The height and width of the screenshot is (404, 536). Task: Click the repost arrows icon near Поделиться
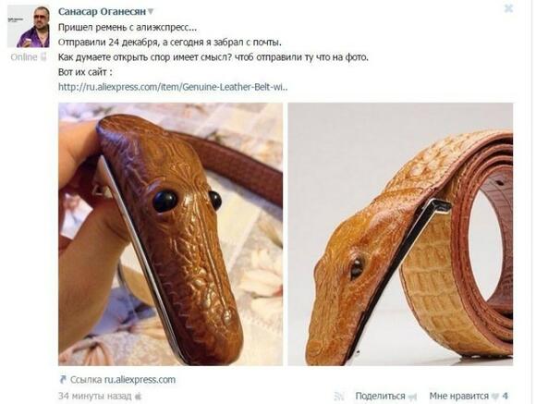coord(339,397)
